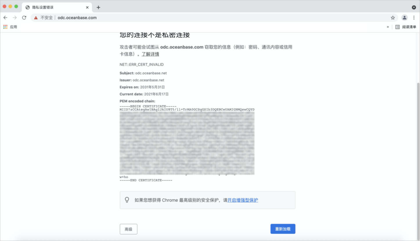Go back with the browser back arrow
Image resolution: width=420 pixels, height=241 pixels.
[5, 18]
